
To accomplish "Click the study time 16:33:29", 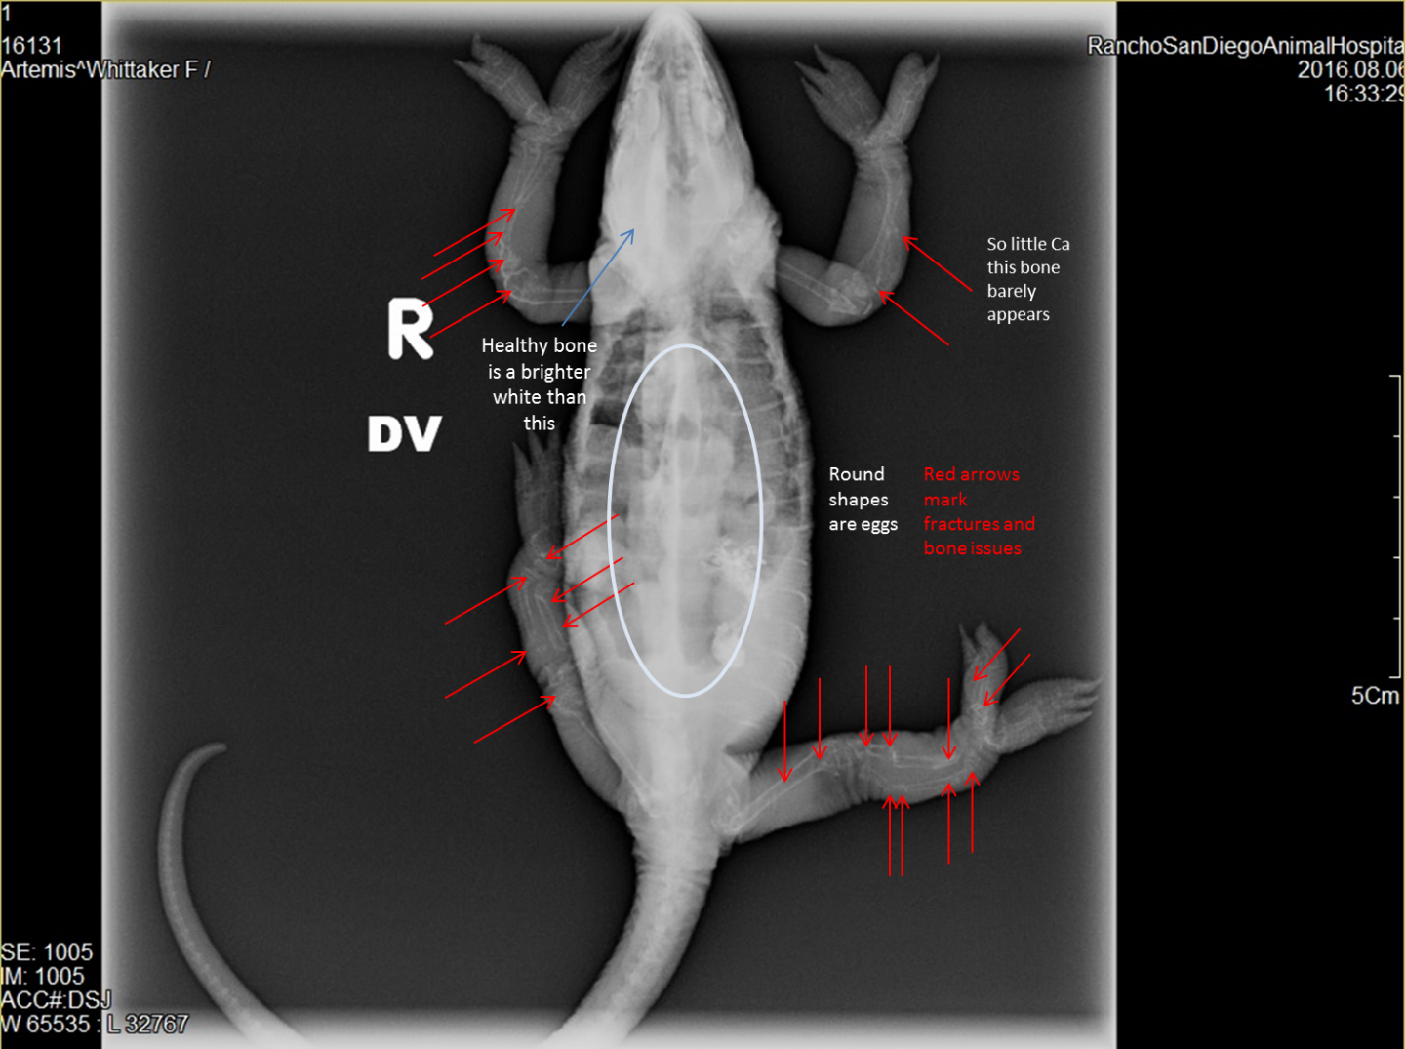I will 1364,94.
